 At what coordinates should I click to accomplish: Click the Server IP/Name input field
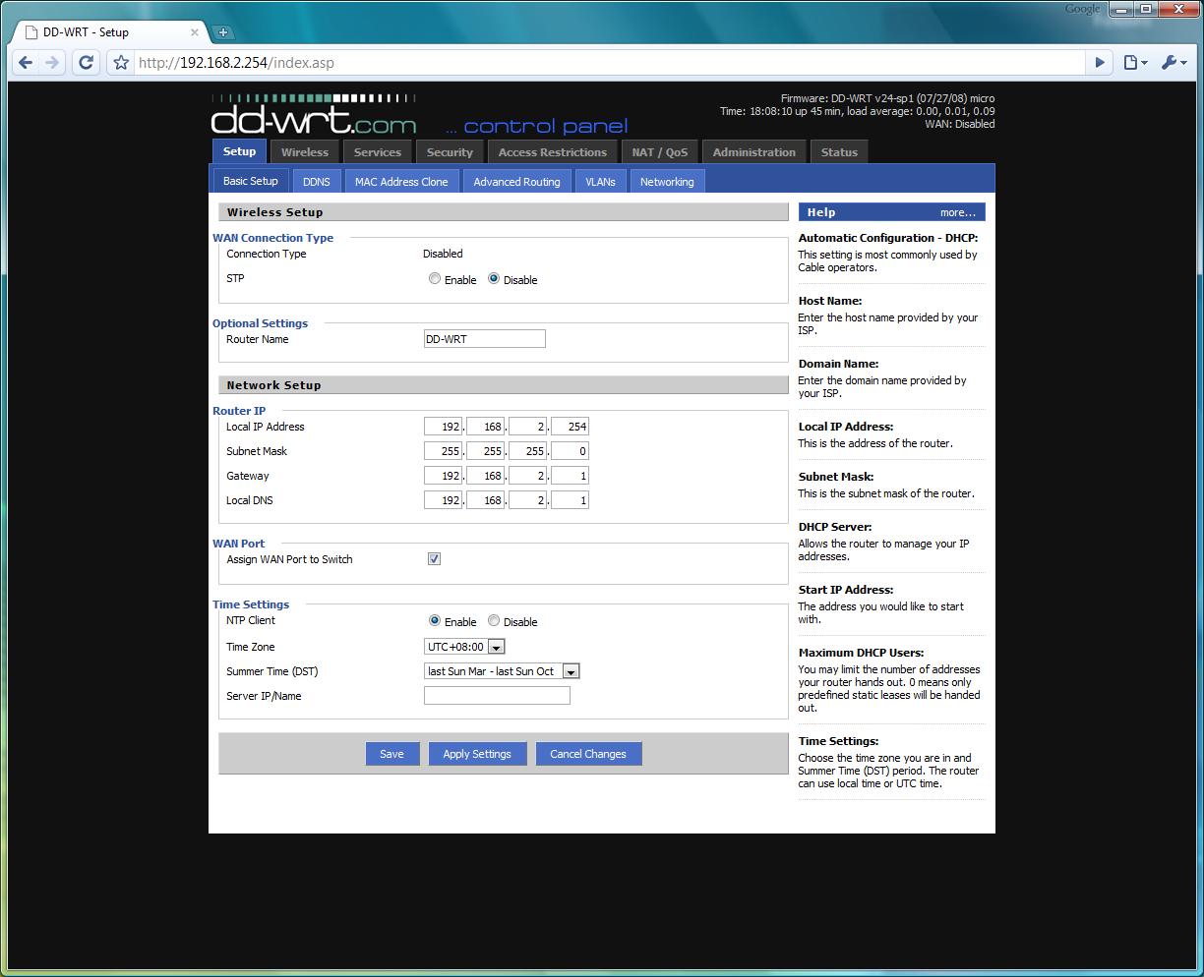click(497, 695)
